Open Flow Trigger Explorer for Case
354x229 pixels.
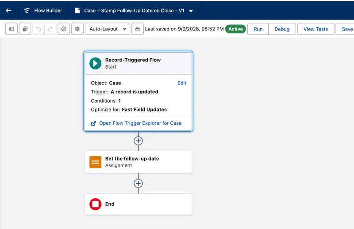[140, 123]
